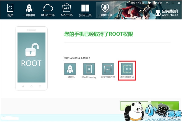This screenshot has height=122, width=182.
Task: Open the 奇兔技术论坛 link
Action: pos(138,3)
